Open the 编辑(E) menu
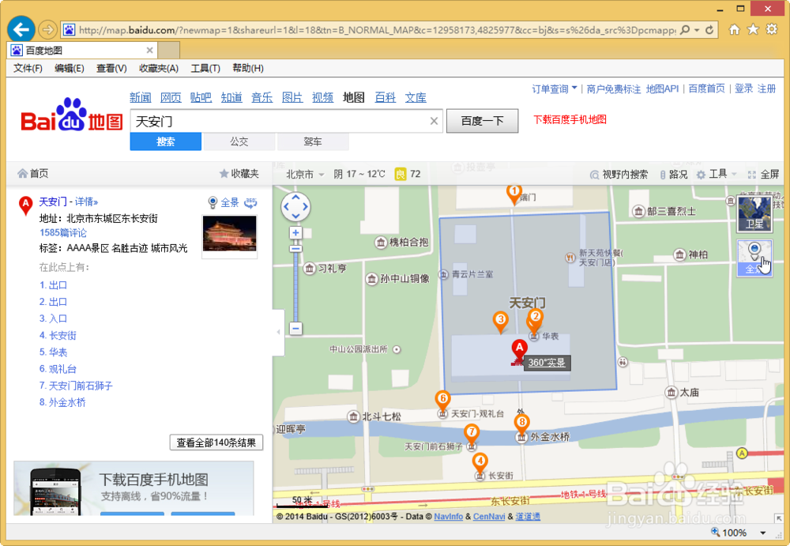The height and width of the screenshot is (546, 790). tap(69, 68)
